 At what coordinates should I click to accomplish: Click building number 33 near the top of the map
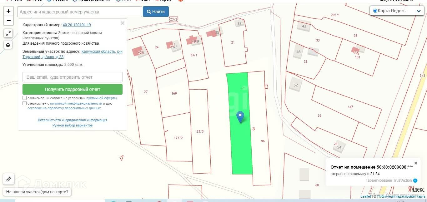(x=240, y=24)
